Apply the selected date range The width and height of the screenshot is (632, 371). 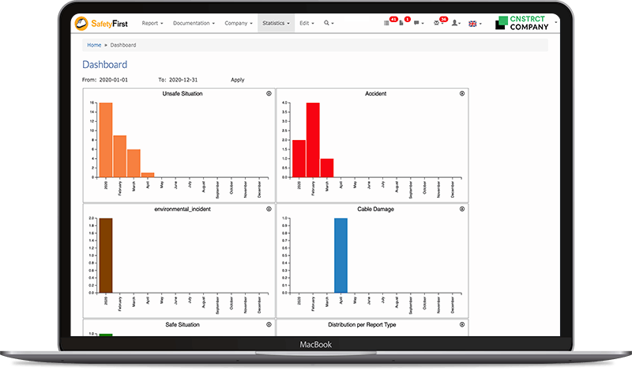pyautogui.click(x=238, y=80)
